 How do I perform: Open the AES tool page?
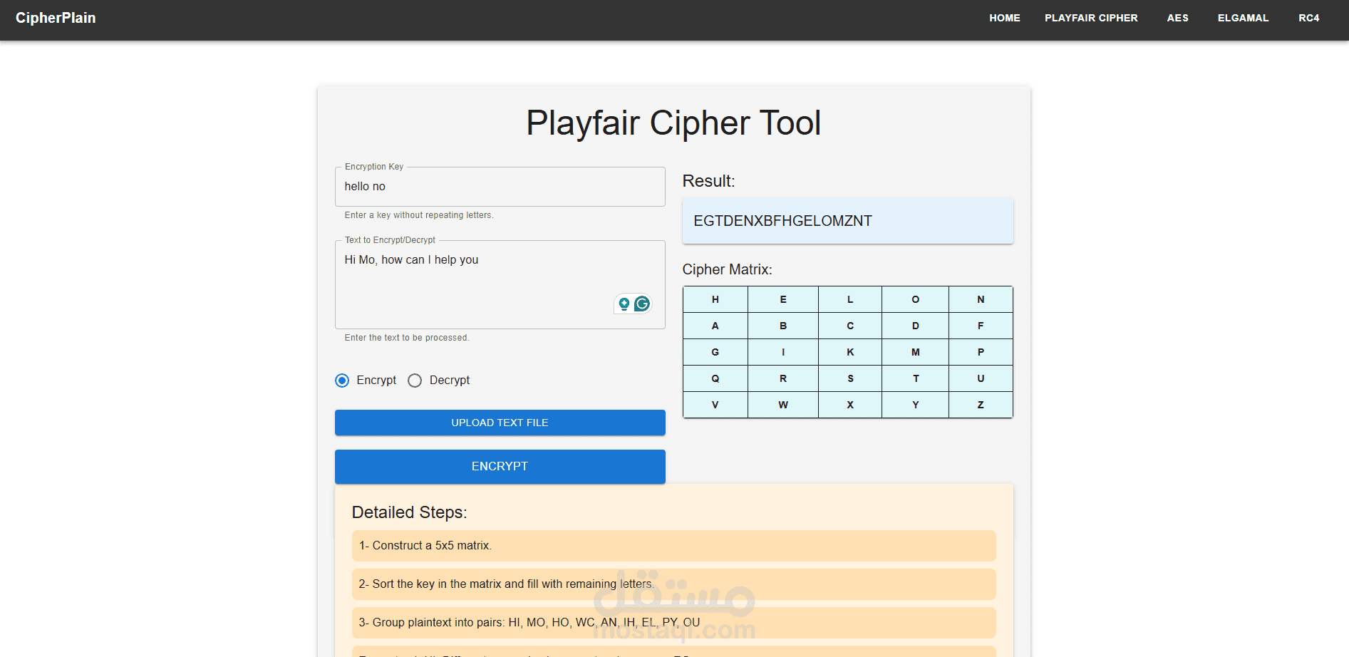pyautogui.click(x=1177, y=18)
